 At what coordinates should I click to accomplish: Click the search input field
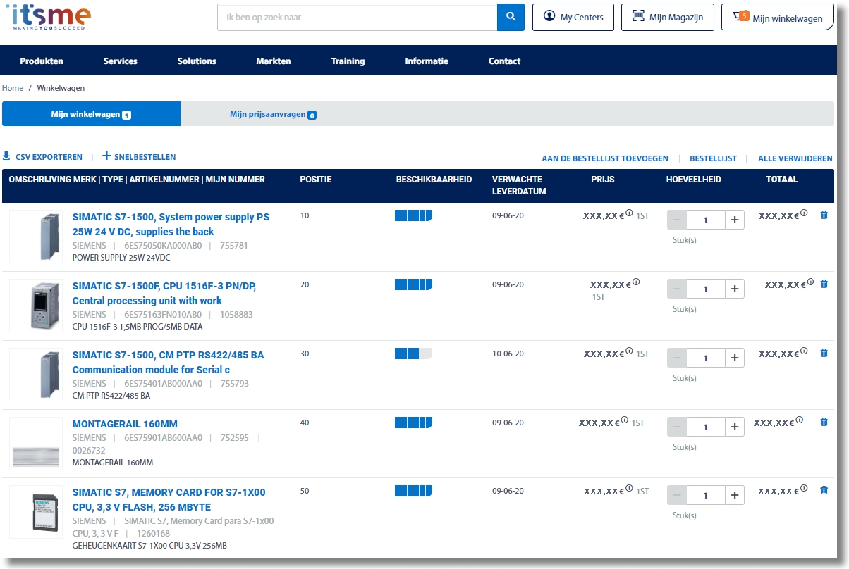click(357, 17)
